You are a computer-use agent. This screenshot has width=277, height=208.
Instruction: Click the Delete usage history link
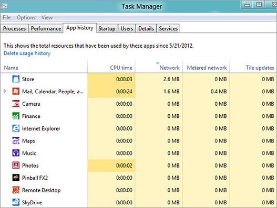coord(27,53)
